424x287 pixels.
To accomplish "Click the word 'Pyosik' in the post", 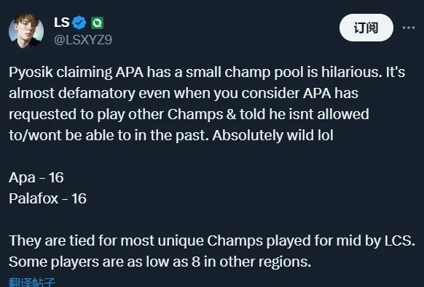I will coord(31,73).
